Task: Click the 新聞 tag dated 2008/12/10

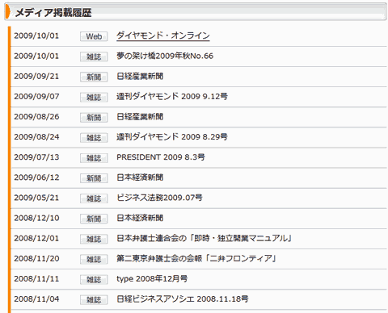Action: 94,219
